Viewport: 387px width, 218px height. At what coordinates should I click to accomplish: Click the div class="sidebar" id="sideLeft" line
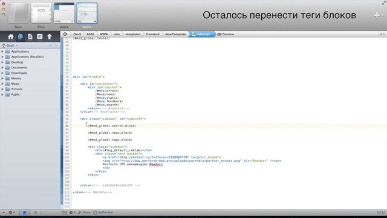coord(113,119)
